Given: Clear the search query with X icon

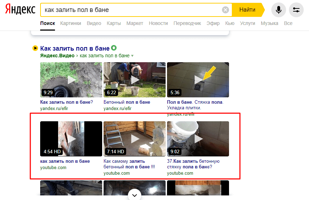Looking at the screenshot, I should tap(225, 10).
